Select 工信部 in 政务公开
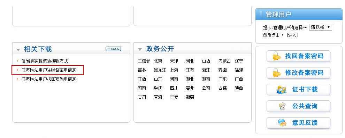The image size is (345, 138). pos(144,61)
